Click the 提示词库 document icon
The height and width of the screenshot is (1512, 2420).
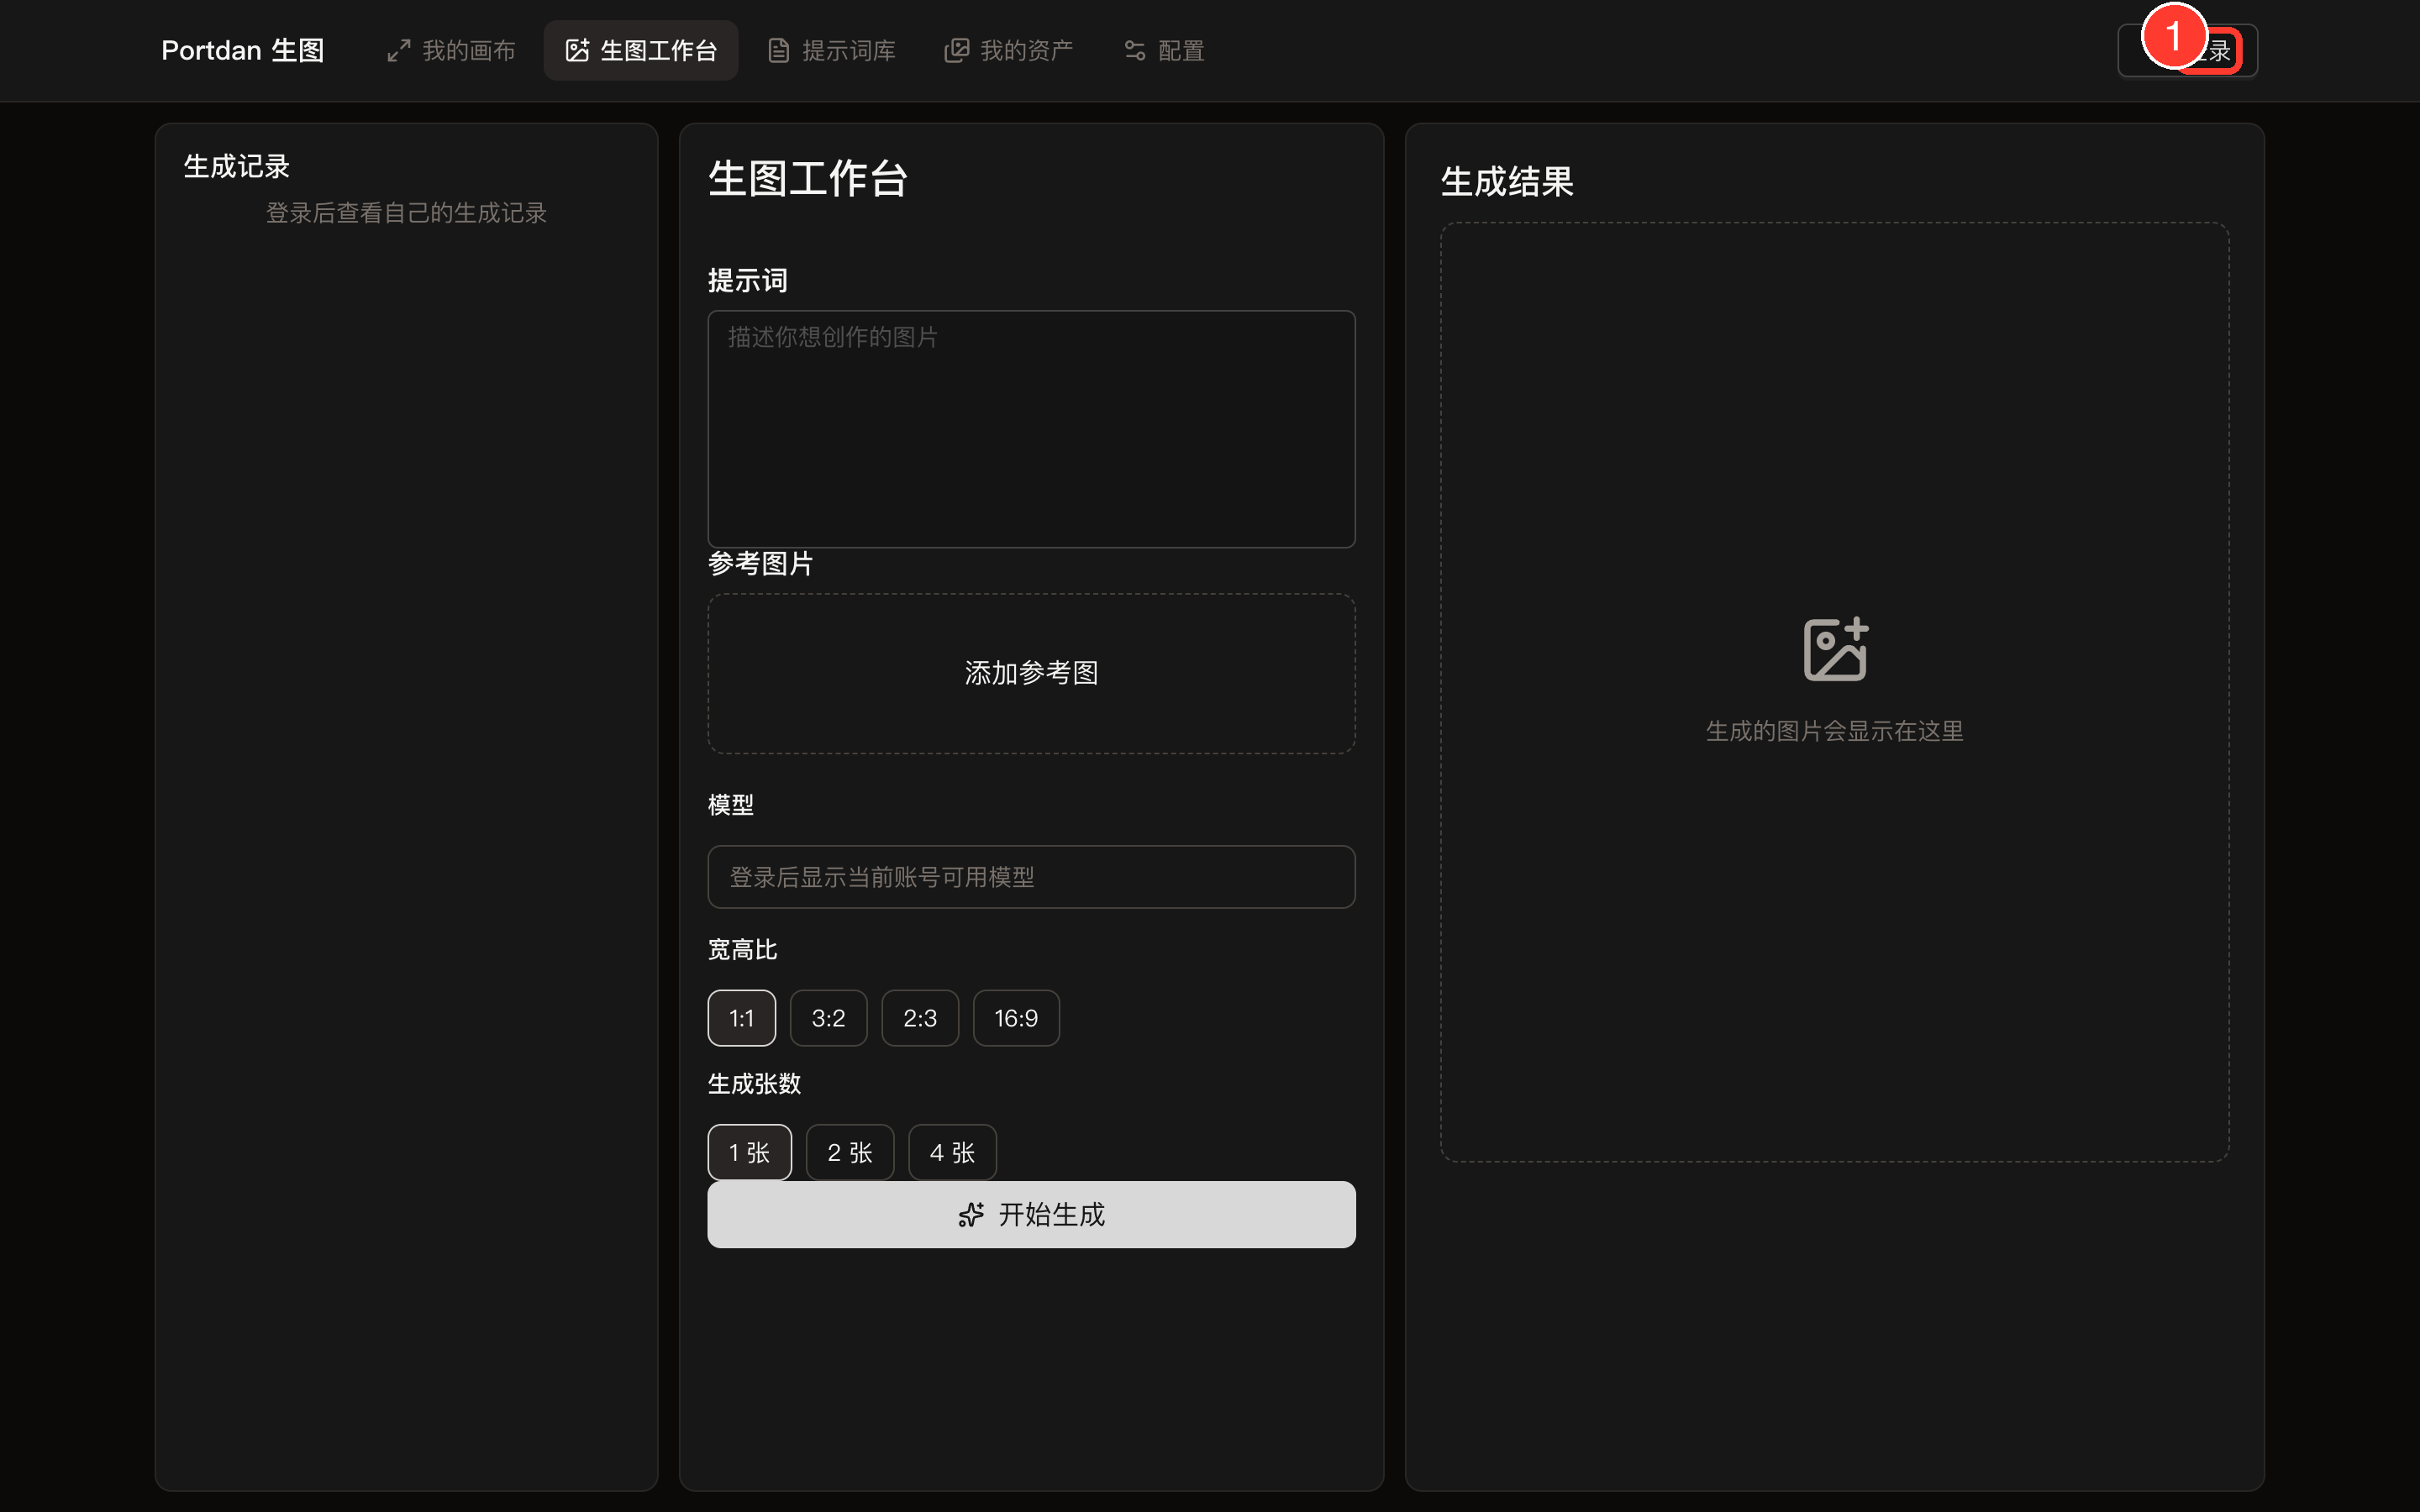(x=779, y=50)
